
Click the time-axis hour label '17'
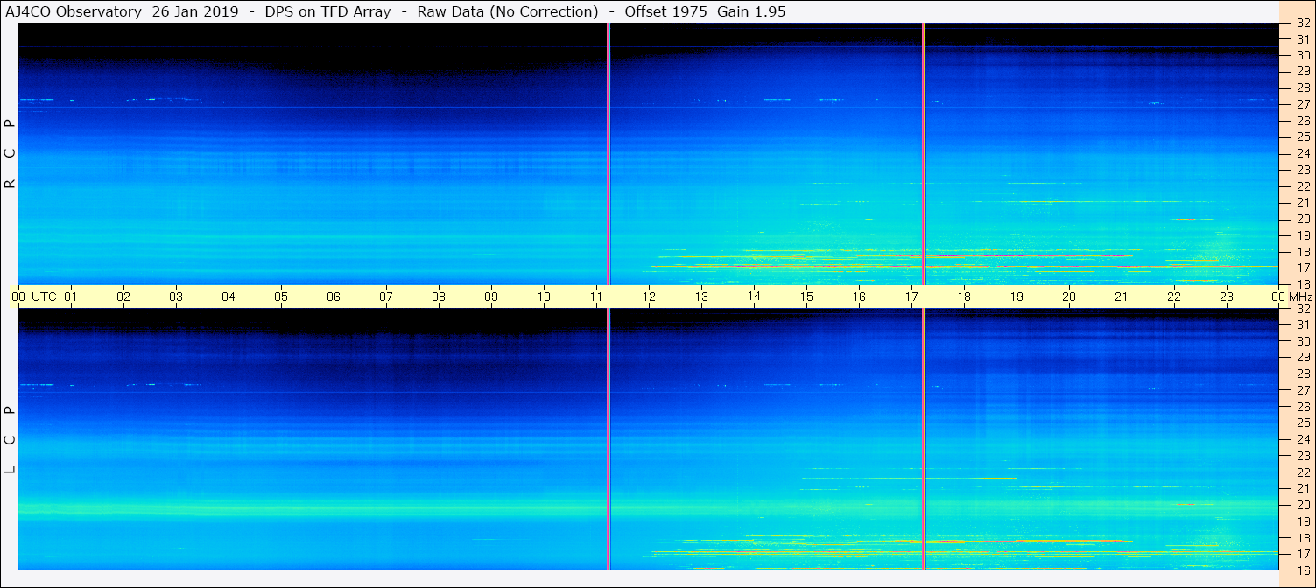(911, 297)
